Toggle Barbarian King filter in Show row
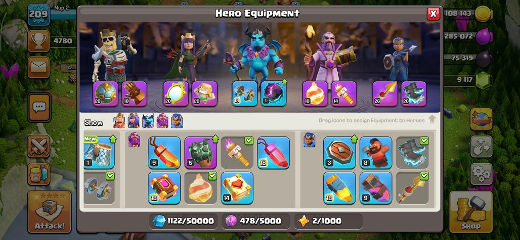The image size is (520, 240). point(119,121)
